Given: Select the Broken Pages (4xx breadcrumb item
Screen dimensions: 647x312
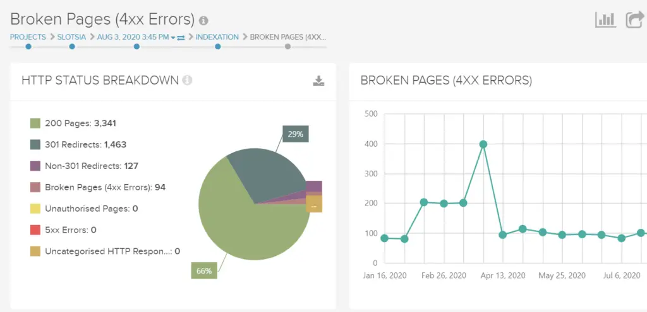Looking at the screenshot, I should (287, 37).
